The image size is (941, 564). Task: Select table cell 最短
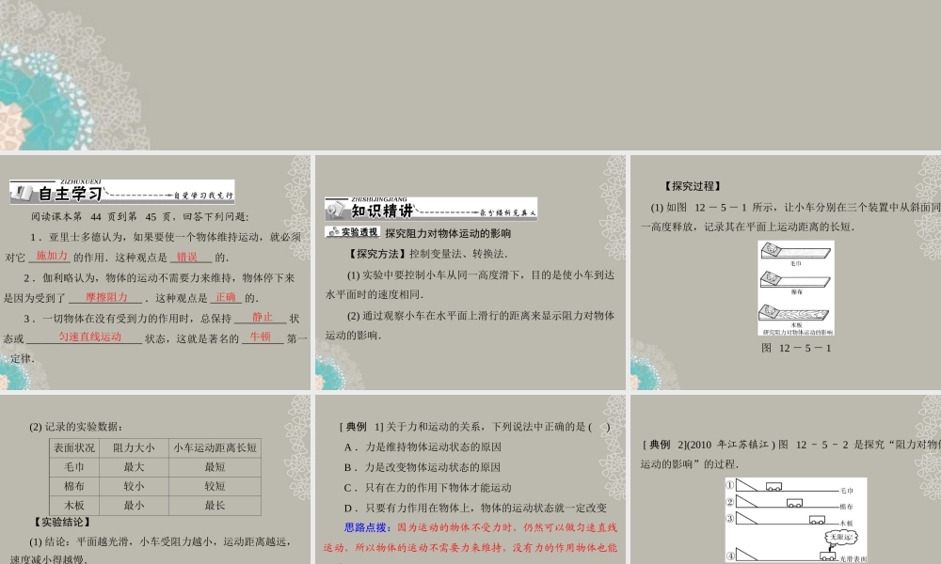tap(215, 467)
